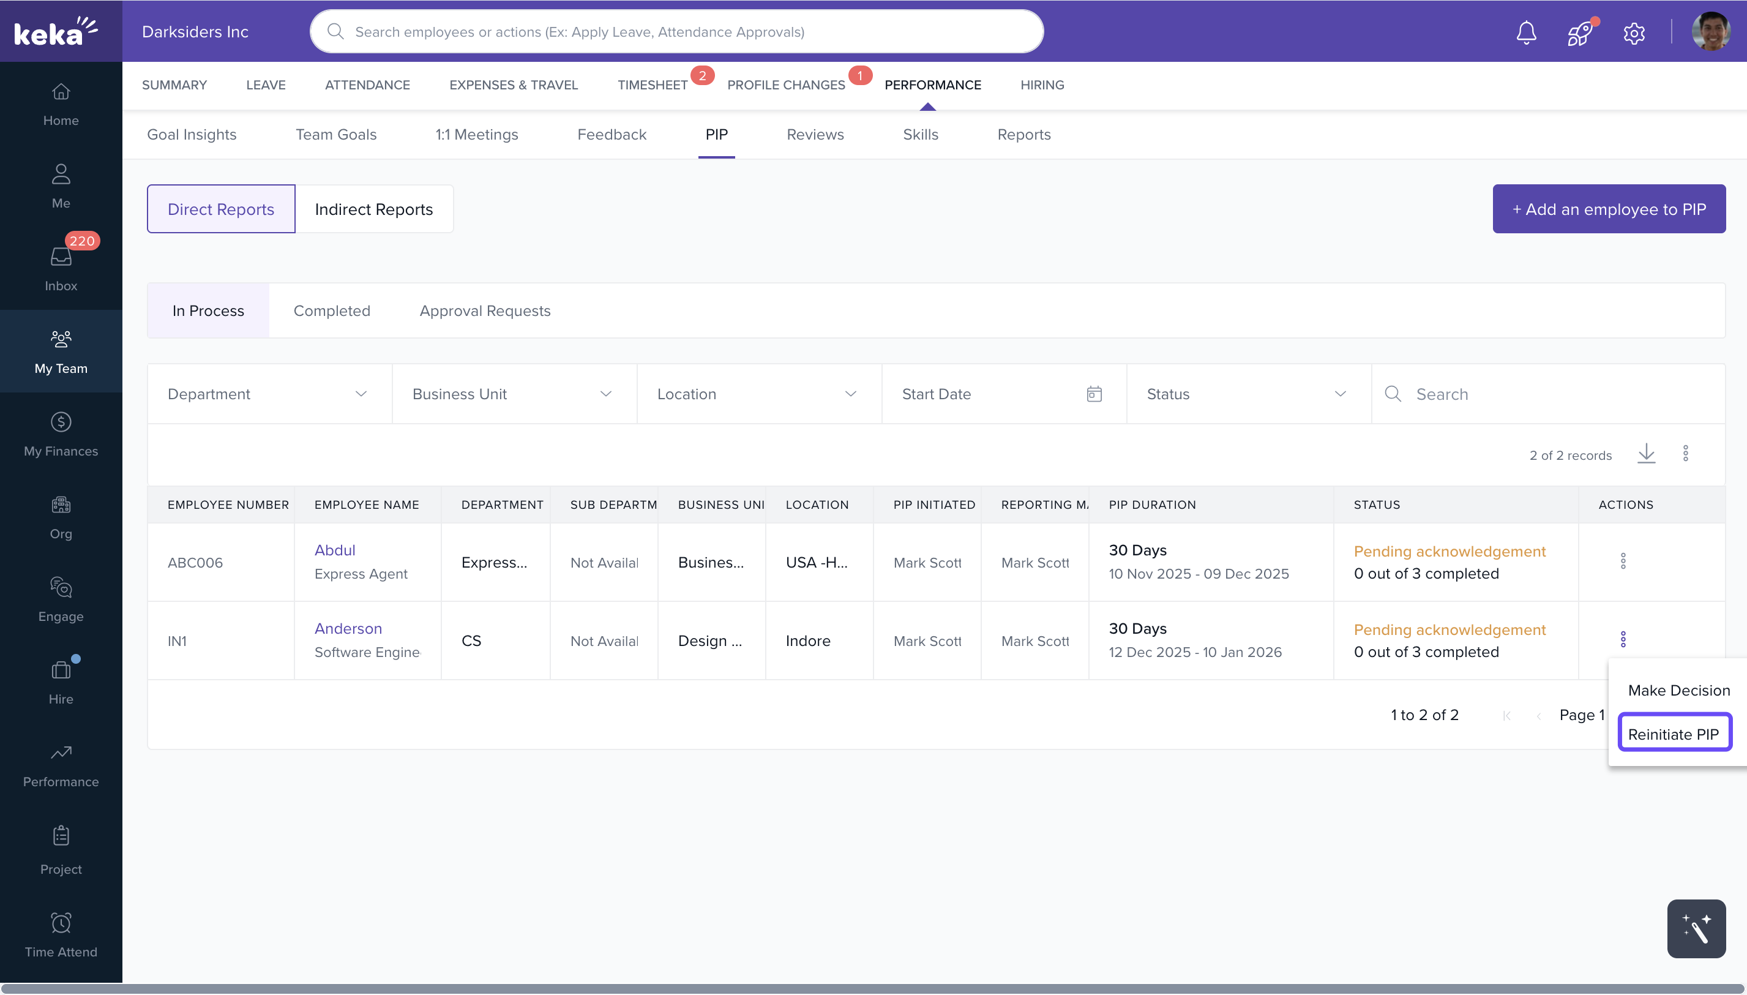This screenshot has width=1747, height=995.
Task: Click Add an employee to PIP
Action: [x=1609, y=209]
